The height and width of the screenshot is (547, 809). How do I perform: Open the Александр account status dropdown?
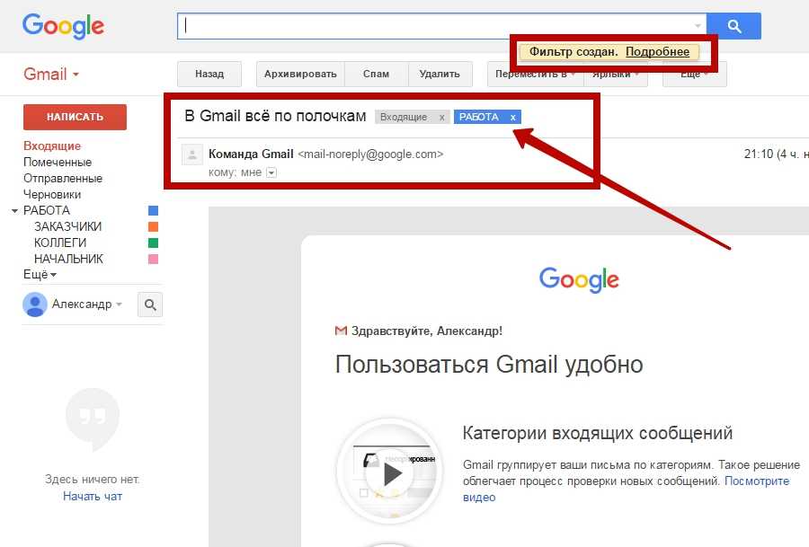[x=120, y=304]
